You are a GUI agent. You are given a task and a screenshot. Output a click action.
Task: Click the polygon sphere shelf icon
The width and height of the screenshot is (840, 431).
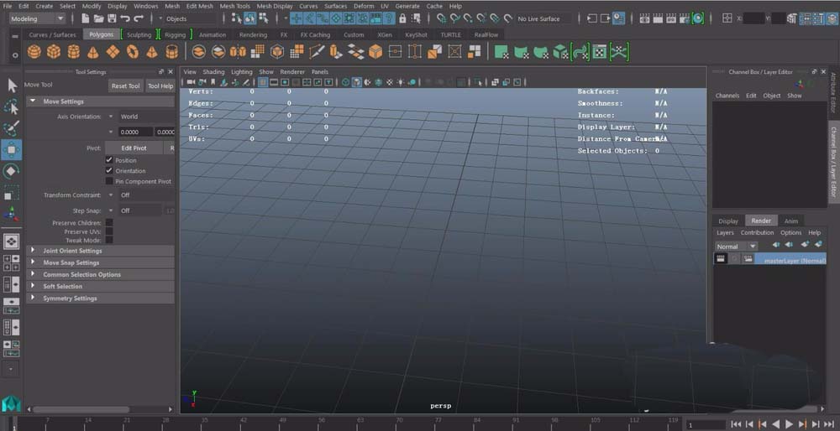(35, 52)
